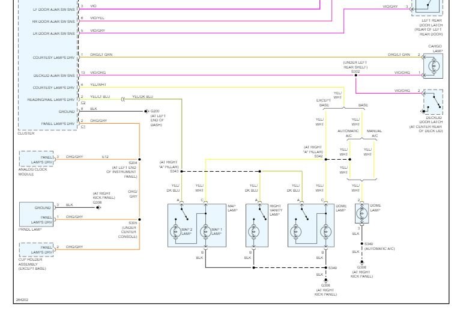466x313 pixels.
Task: Click the GROUND label in the PRNDL Lamp box
Action: tap(43, 207)
